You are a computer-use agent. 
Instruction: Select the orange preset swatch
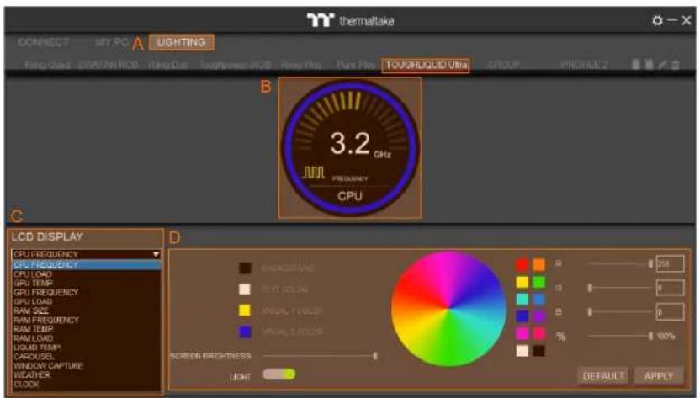(x=538, y=264)
